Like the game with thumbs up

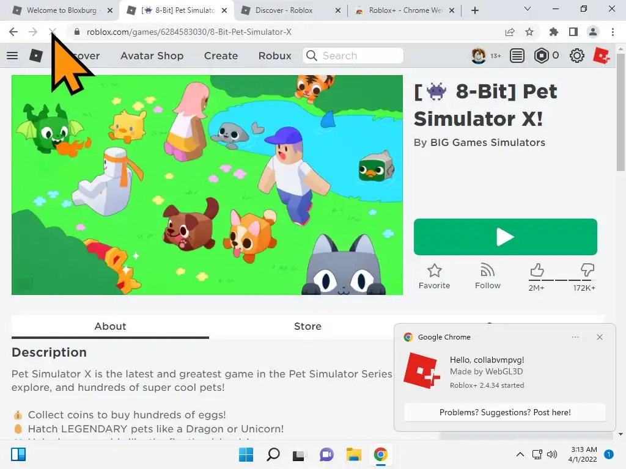click(537, 271)
